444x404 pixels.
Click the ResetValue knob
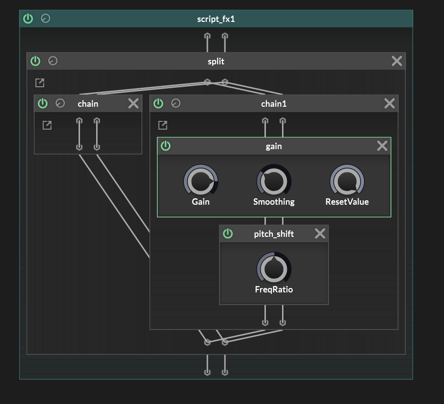coord(347,181)
